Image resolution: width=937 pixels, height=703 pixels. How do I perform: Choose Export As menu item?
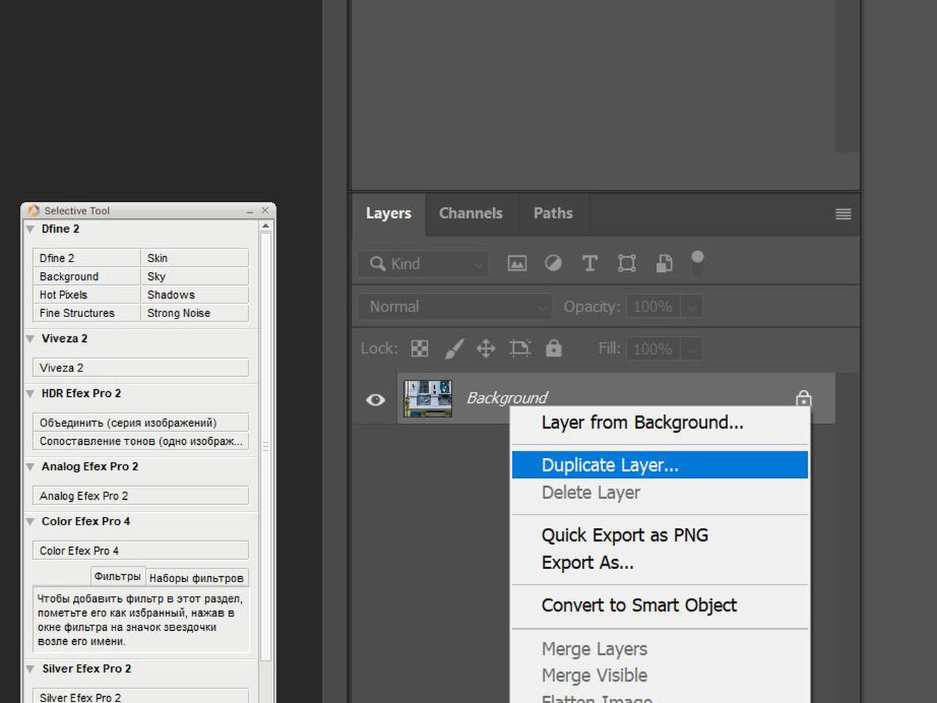coord(659,563)
